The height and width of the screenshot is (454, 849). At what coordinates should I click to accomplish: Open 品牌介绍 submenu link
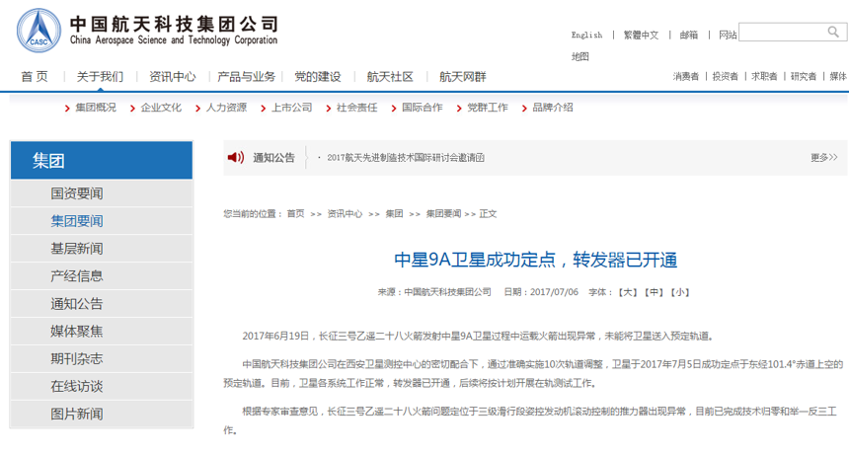553,108
